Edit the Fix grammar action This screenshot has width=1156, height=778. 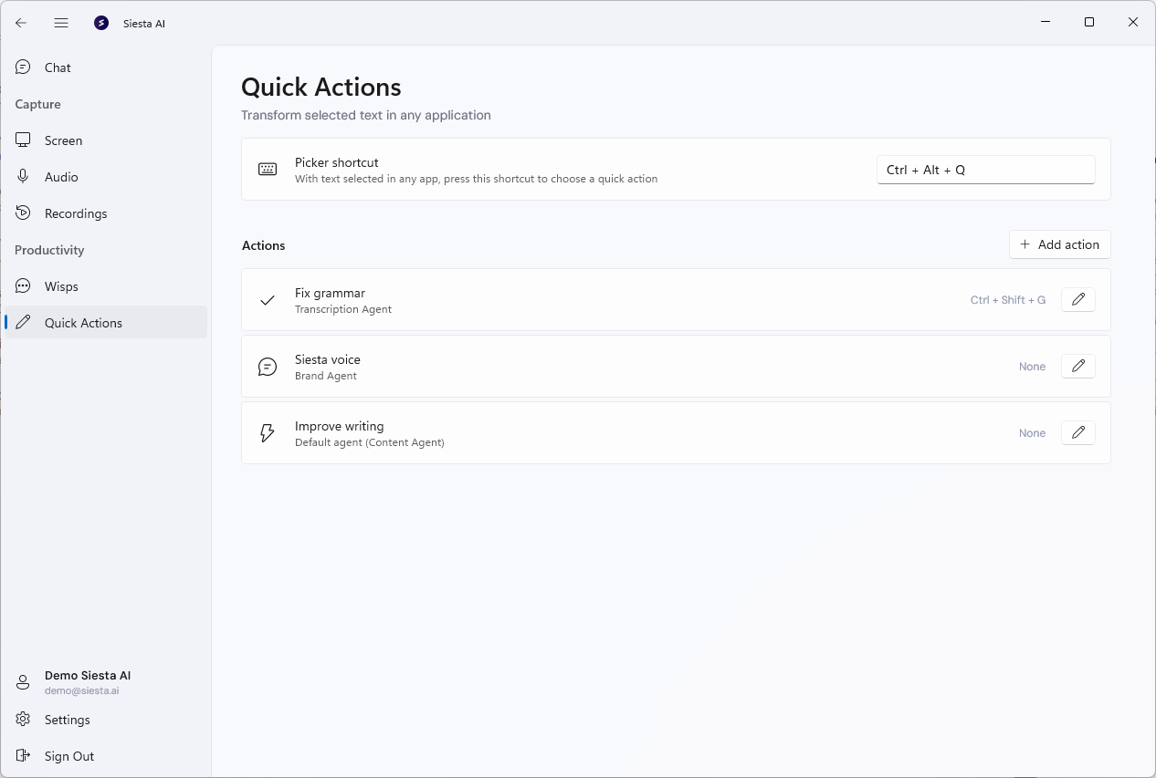(x=1078, y=300)
